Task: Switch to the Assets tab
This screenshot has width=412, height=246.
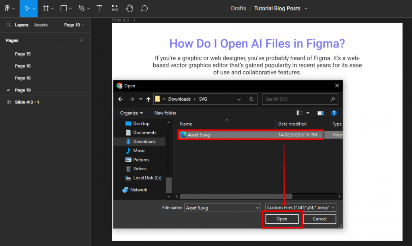Action: point(41,25)
